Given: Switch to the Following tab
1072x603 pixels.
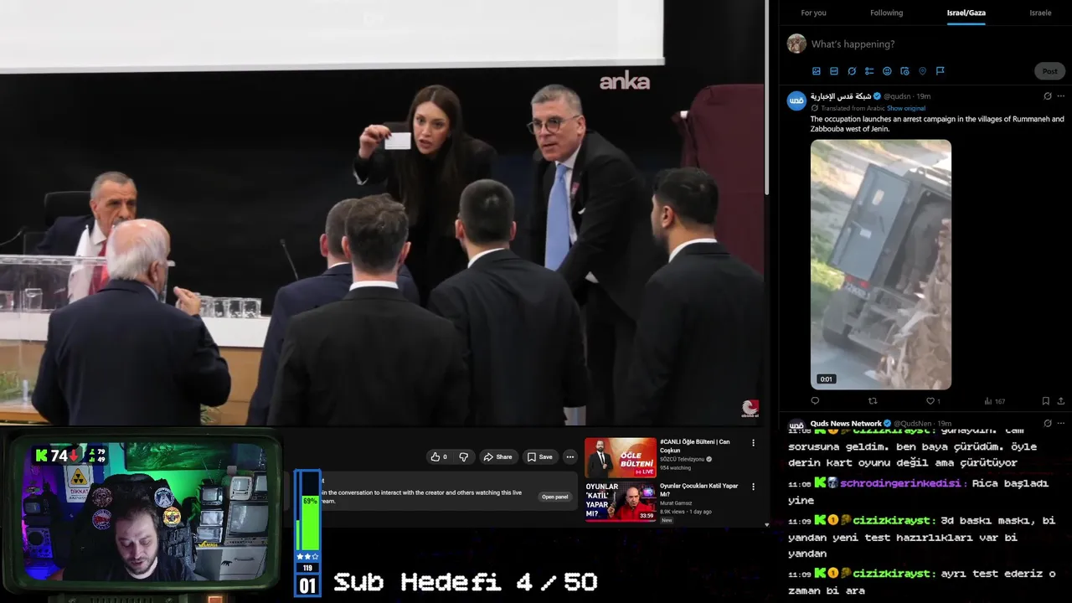Looking at the screenshot, I should pyautogui.click(x=886, y=13).
